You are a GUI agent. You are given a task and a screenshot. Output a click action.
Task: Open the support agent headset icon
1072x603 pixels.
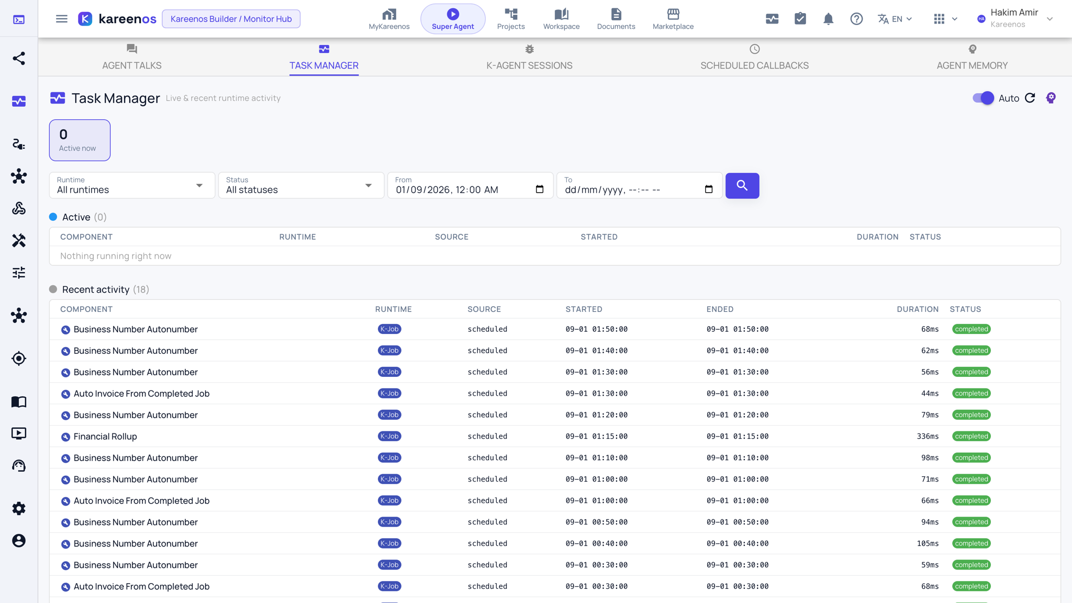tap(19, 466)
